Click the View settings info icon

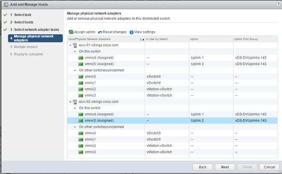[x=132, y=32]
